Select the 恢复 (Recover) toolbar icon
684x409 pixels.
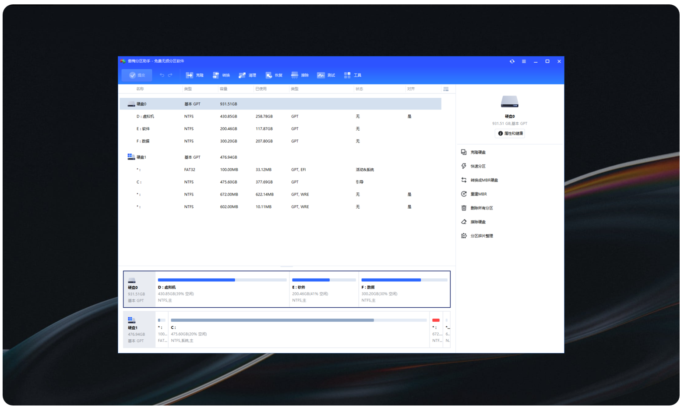(x=274, y=75)
